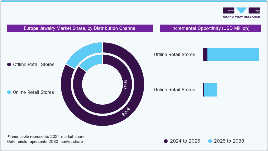Switch to the Europe Jewelry Market Share header
Image resolution: width=268 pixels, height=151 pixels.
point(80,28)
